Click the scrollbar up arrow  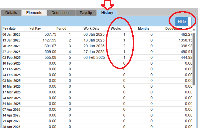(194, 30)
